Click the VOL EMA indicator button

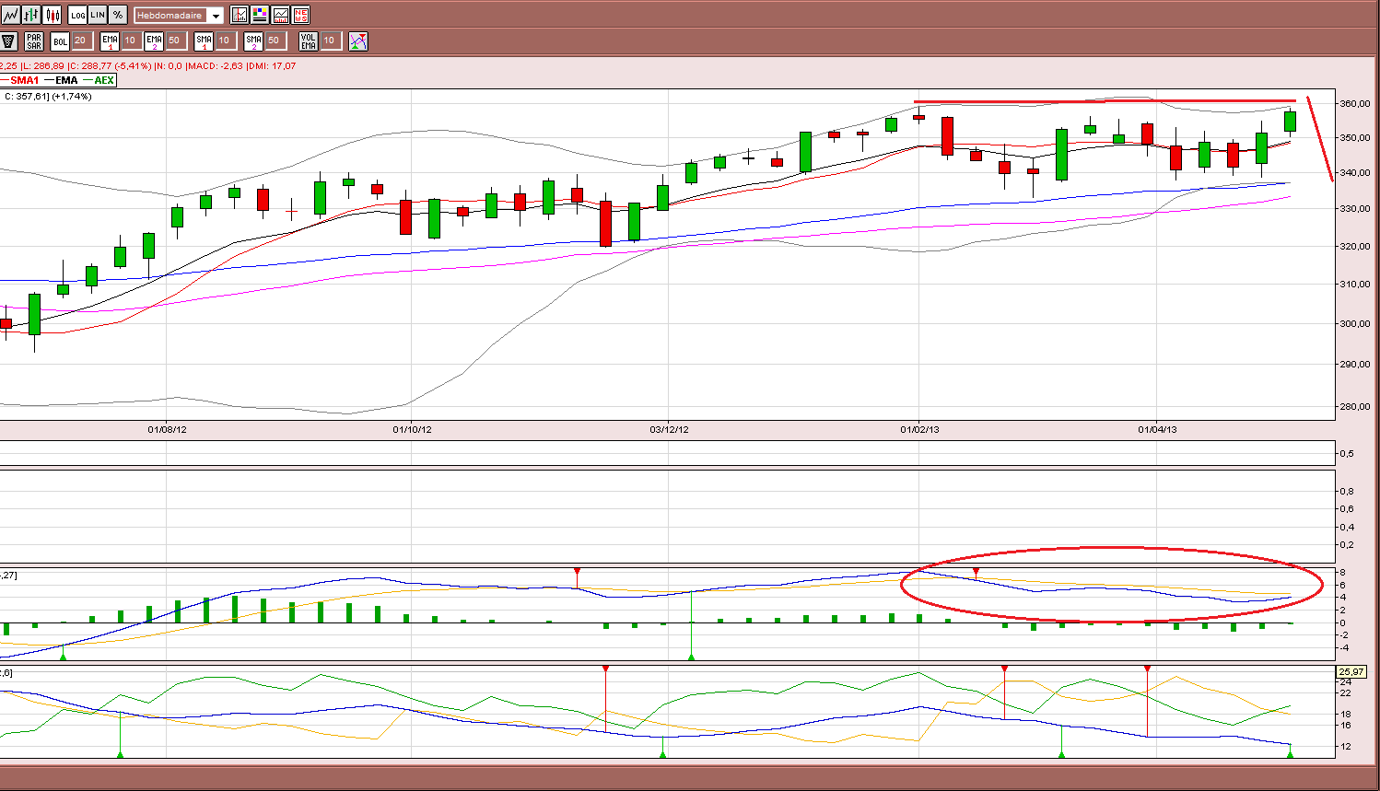[309, 41]
